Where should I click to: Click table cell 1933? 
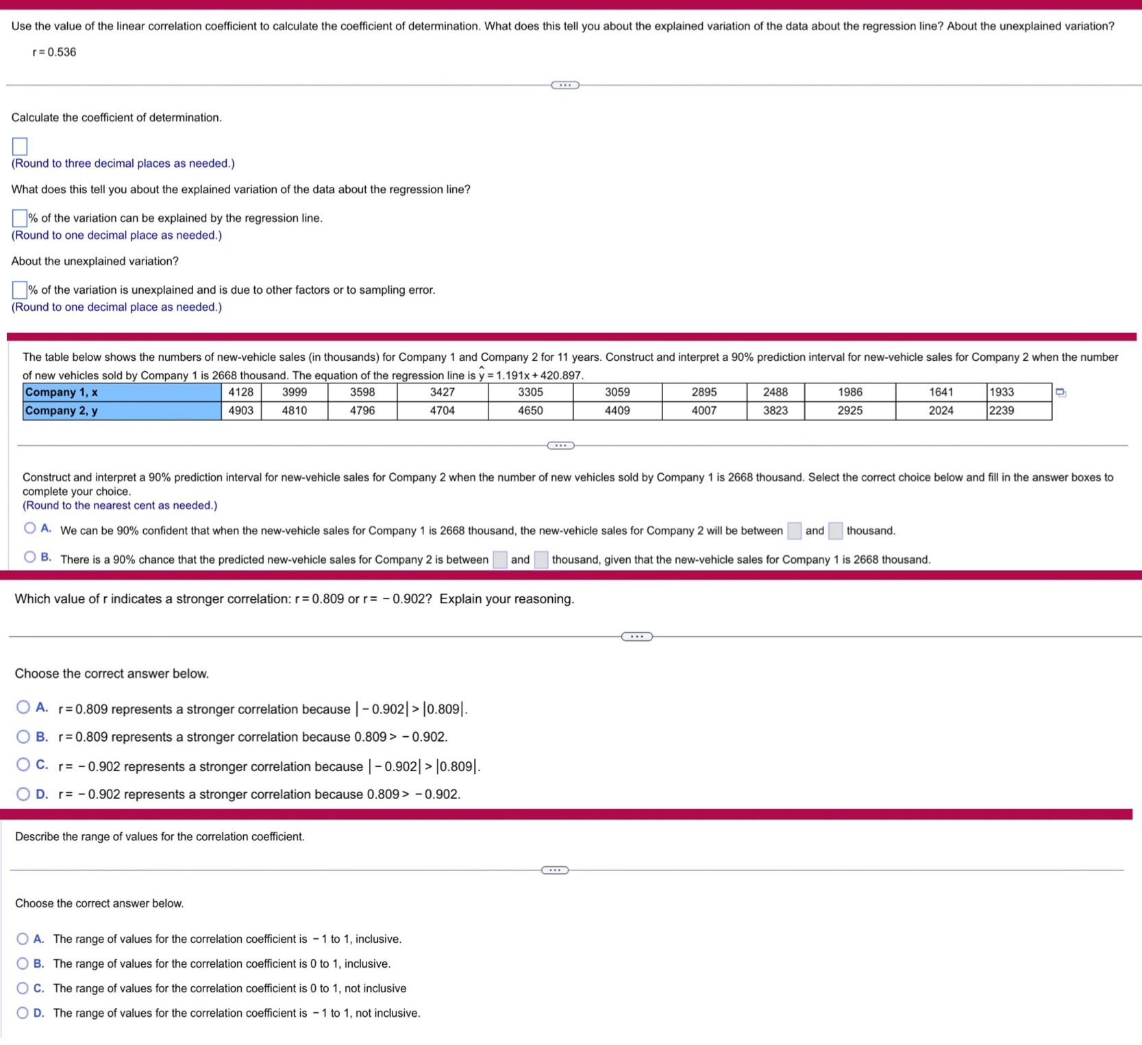1019,392
